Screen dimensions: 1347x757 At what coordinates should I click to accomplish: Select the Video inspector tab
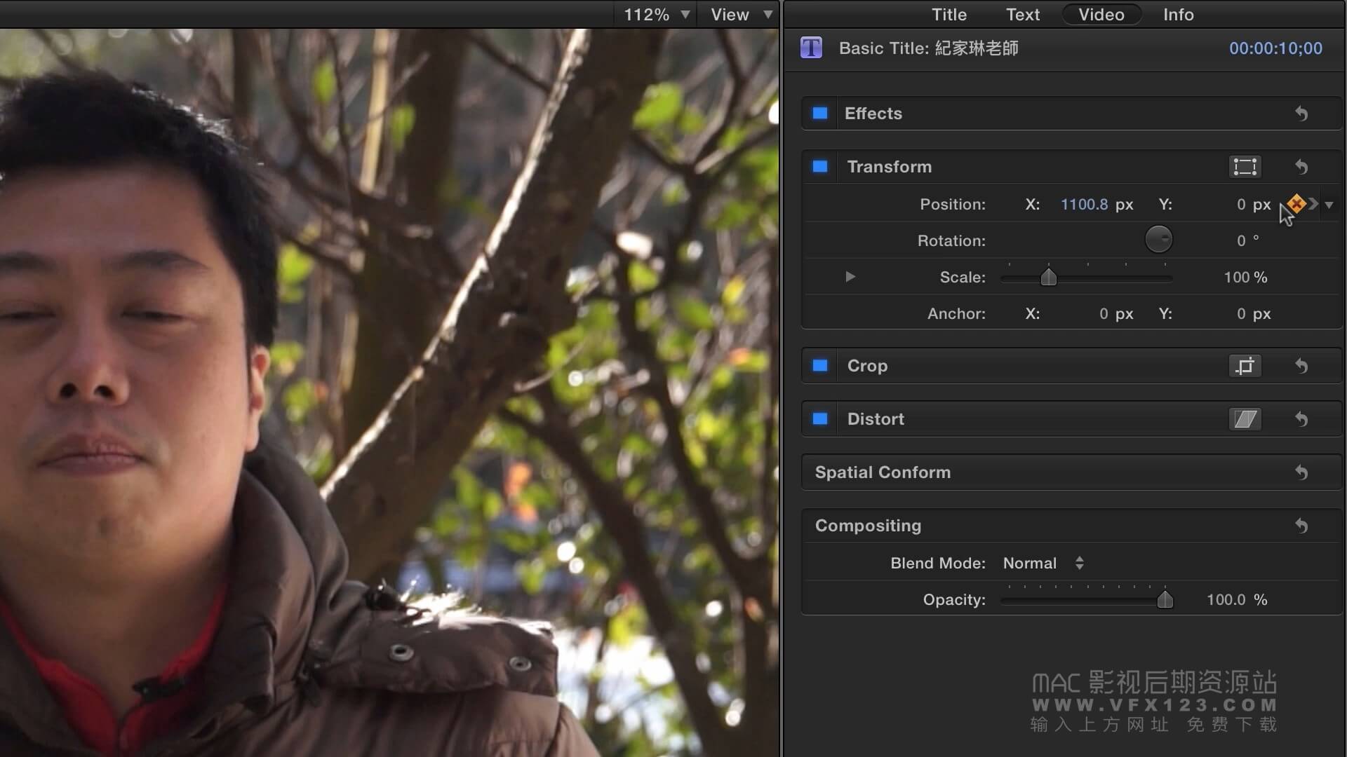(1101, 15)
